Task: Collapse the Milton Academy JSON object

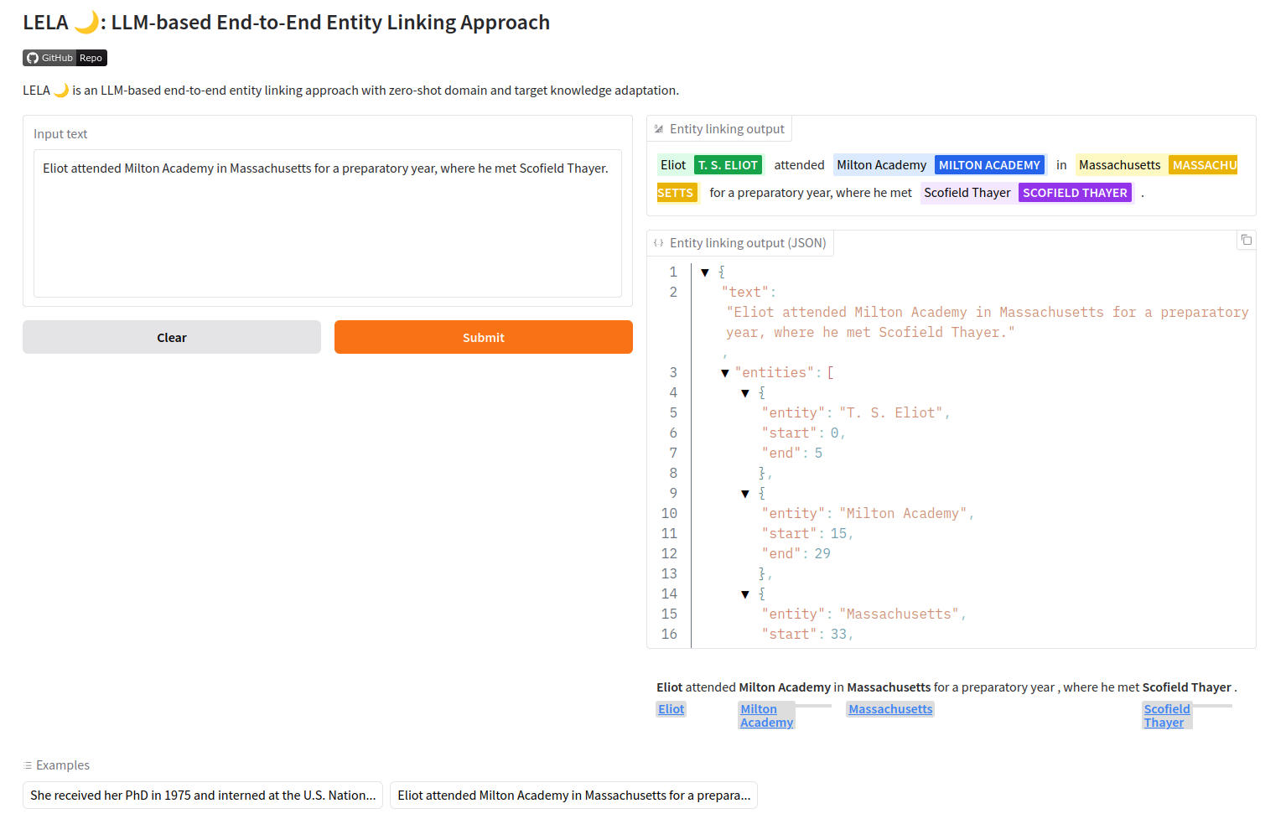Action: (x=745, y=493)
